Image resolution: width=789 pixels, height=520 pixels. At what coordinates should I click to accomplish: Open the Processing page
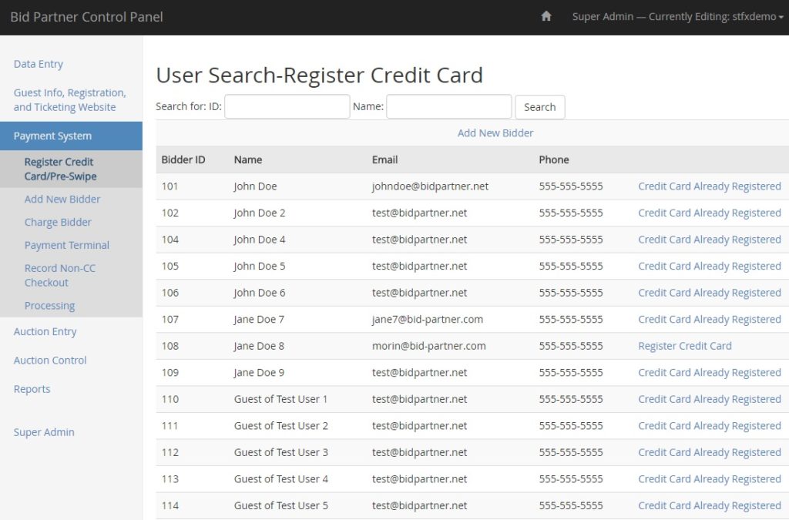tap(49, 305)
